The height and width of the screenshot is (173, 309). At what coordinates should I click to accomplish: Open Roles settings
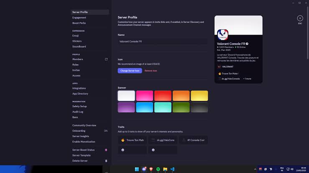(x=90, y=65)
